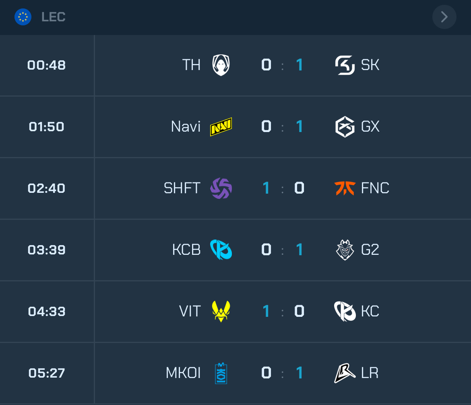
Task: Click the Los Ratones logo
Action: pyautogui.click(x=345, y=373)
